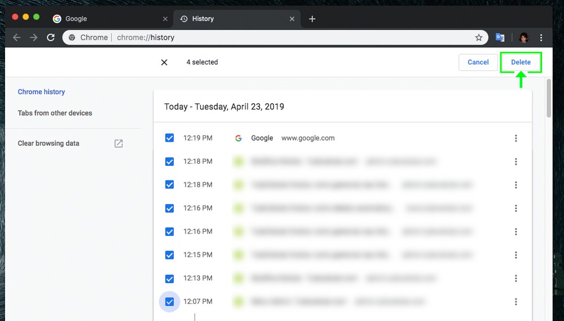This screenshot has width=564, height=321.
Task: Reload the page with refresh icon
Action: [51, 38]
